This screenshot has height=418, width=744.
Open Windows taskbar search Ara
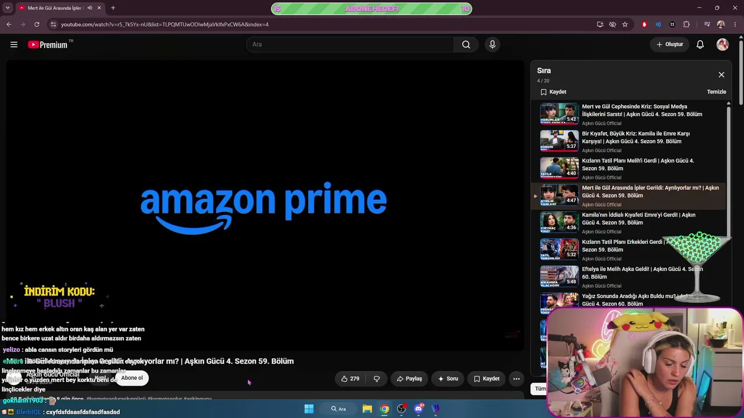[339, 409]
